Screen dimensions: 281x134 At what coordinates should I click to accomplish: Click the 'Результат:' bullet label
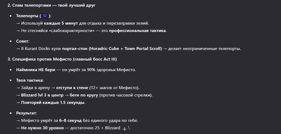click(26, 113)
